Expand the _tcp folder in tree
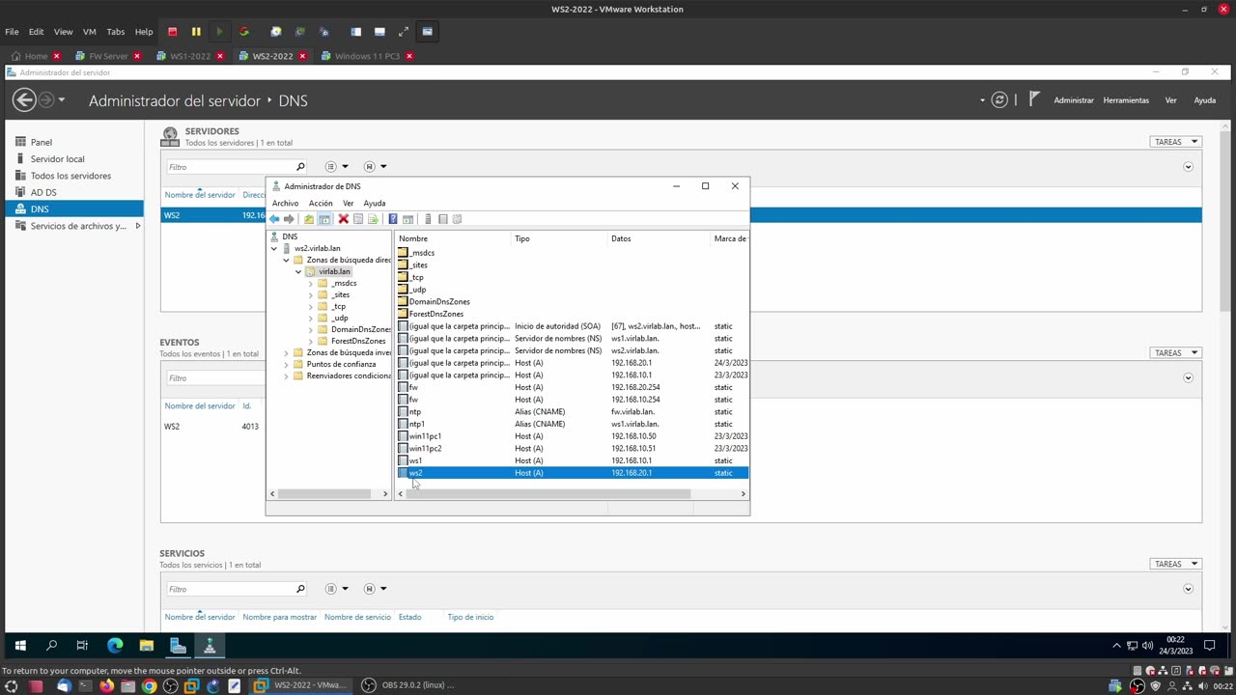Image resolution: width=1236 pixels, height=695 pixels. (311, 306)
